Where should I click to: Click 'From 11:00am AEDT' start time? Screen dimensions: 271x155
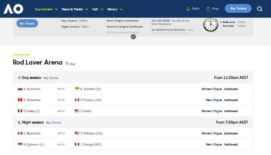[x=231, y=77]
